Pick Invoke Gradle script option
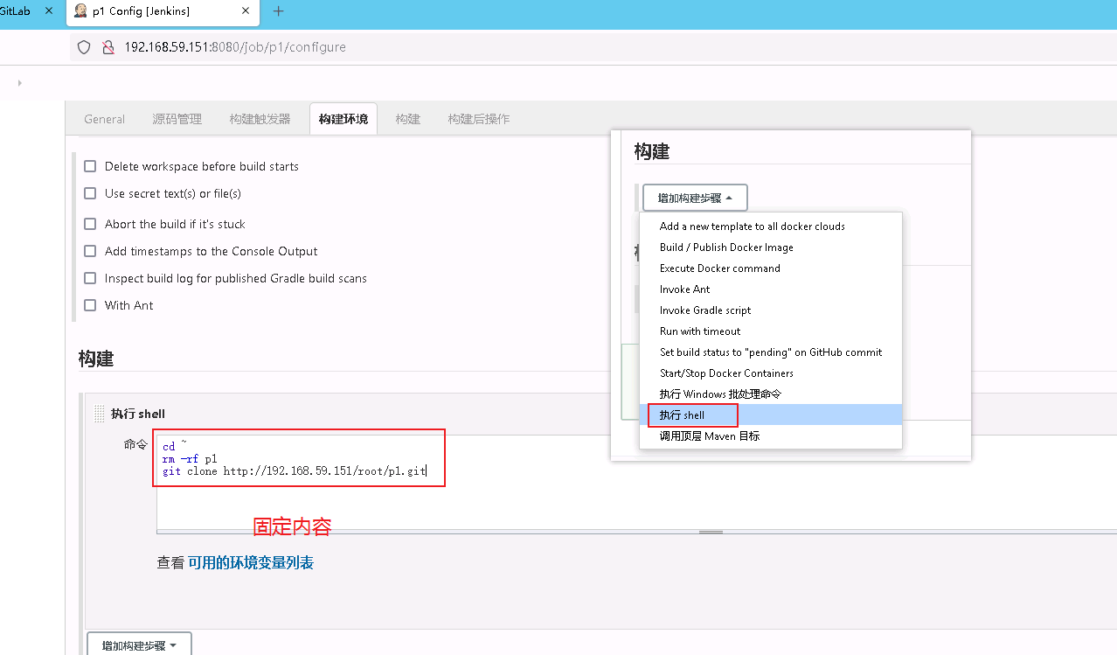 click(x=771, y=310)
